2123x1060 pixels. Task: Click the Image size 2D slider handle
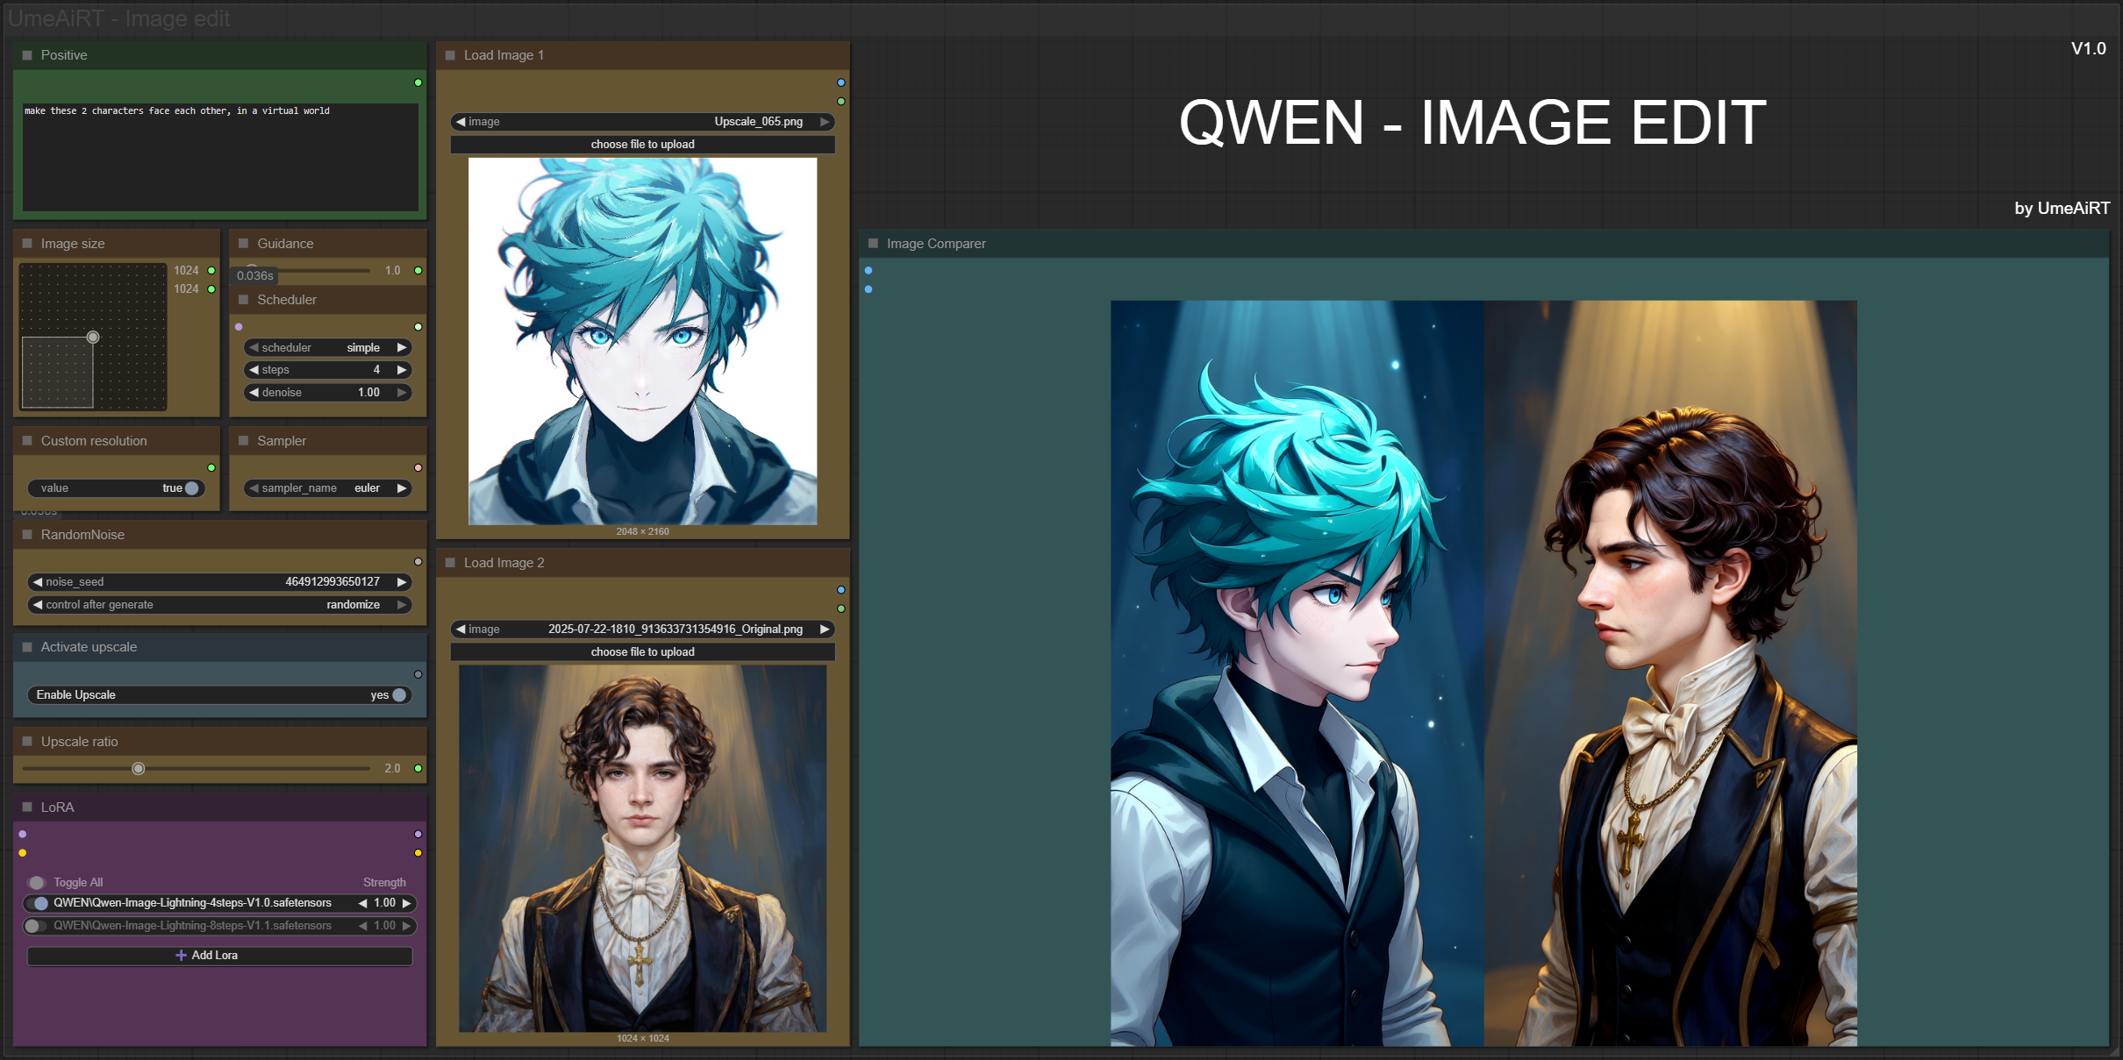click(93, 338)
